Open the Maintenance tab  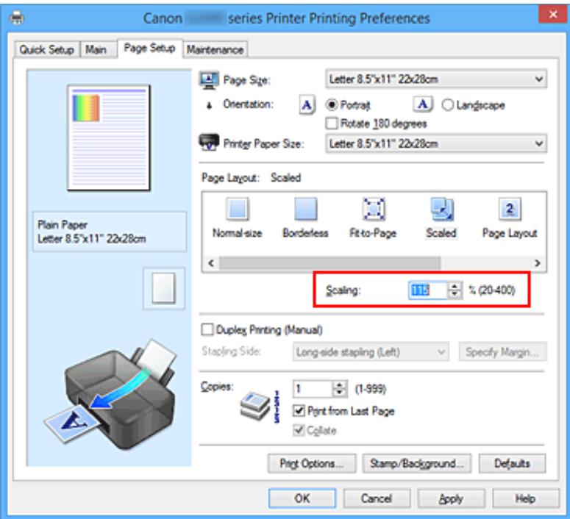[x=215, y=49]
